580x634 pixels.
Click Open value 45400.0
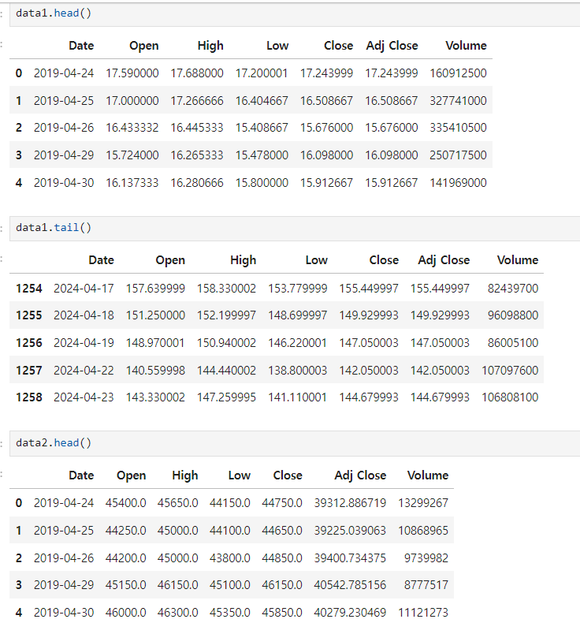click(x=126, y=503)
